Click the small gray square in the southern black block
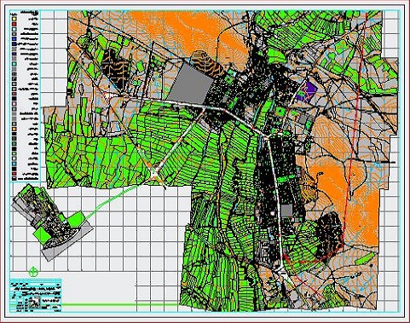 tap(286, 211)
